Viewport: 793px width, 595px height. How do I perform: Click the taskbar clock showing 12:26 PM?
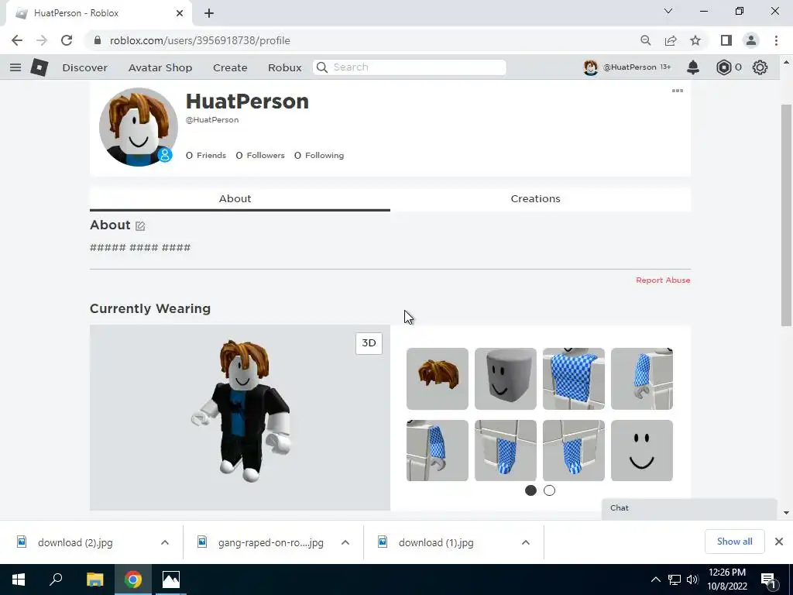pos(726,580)
